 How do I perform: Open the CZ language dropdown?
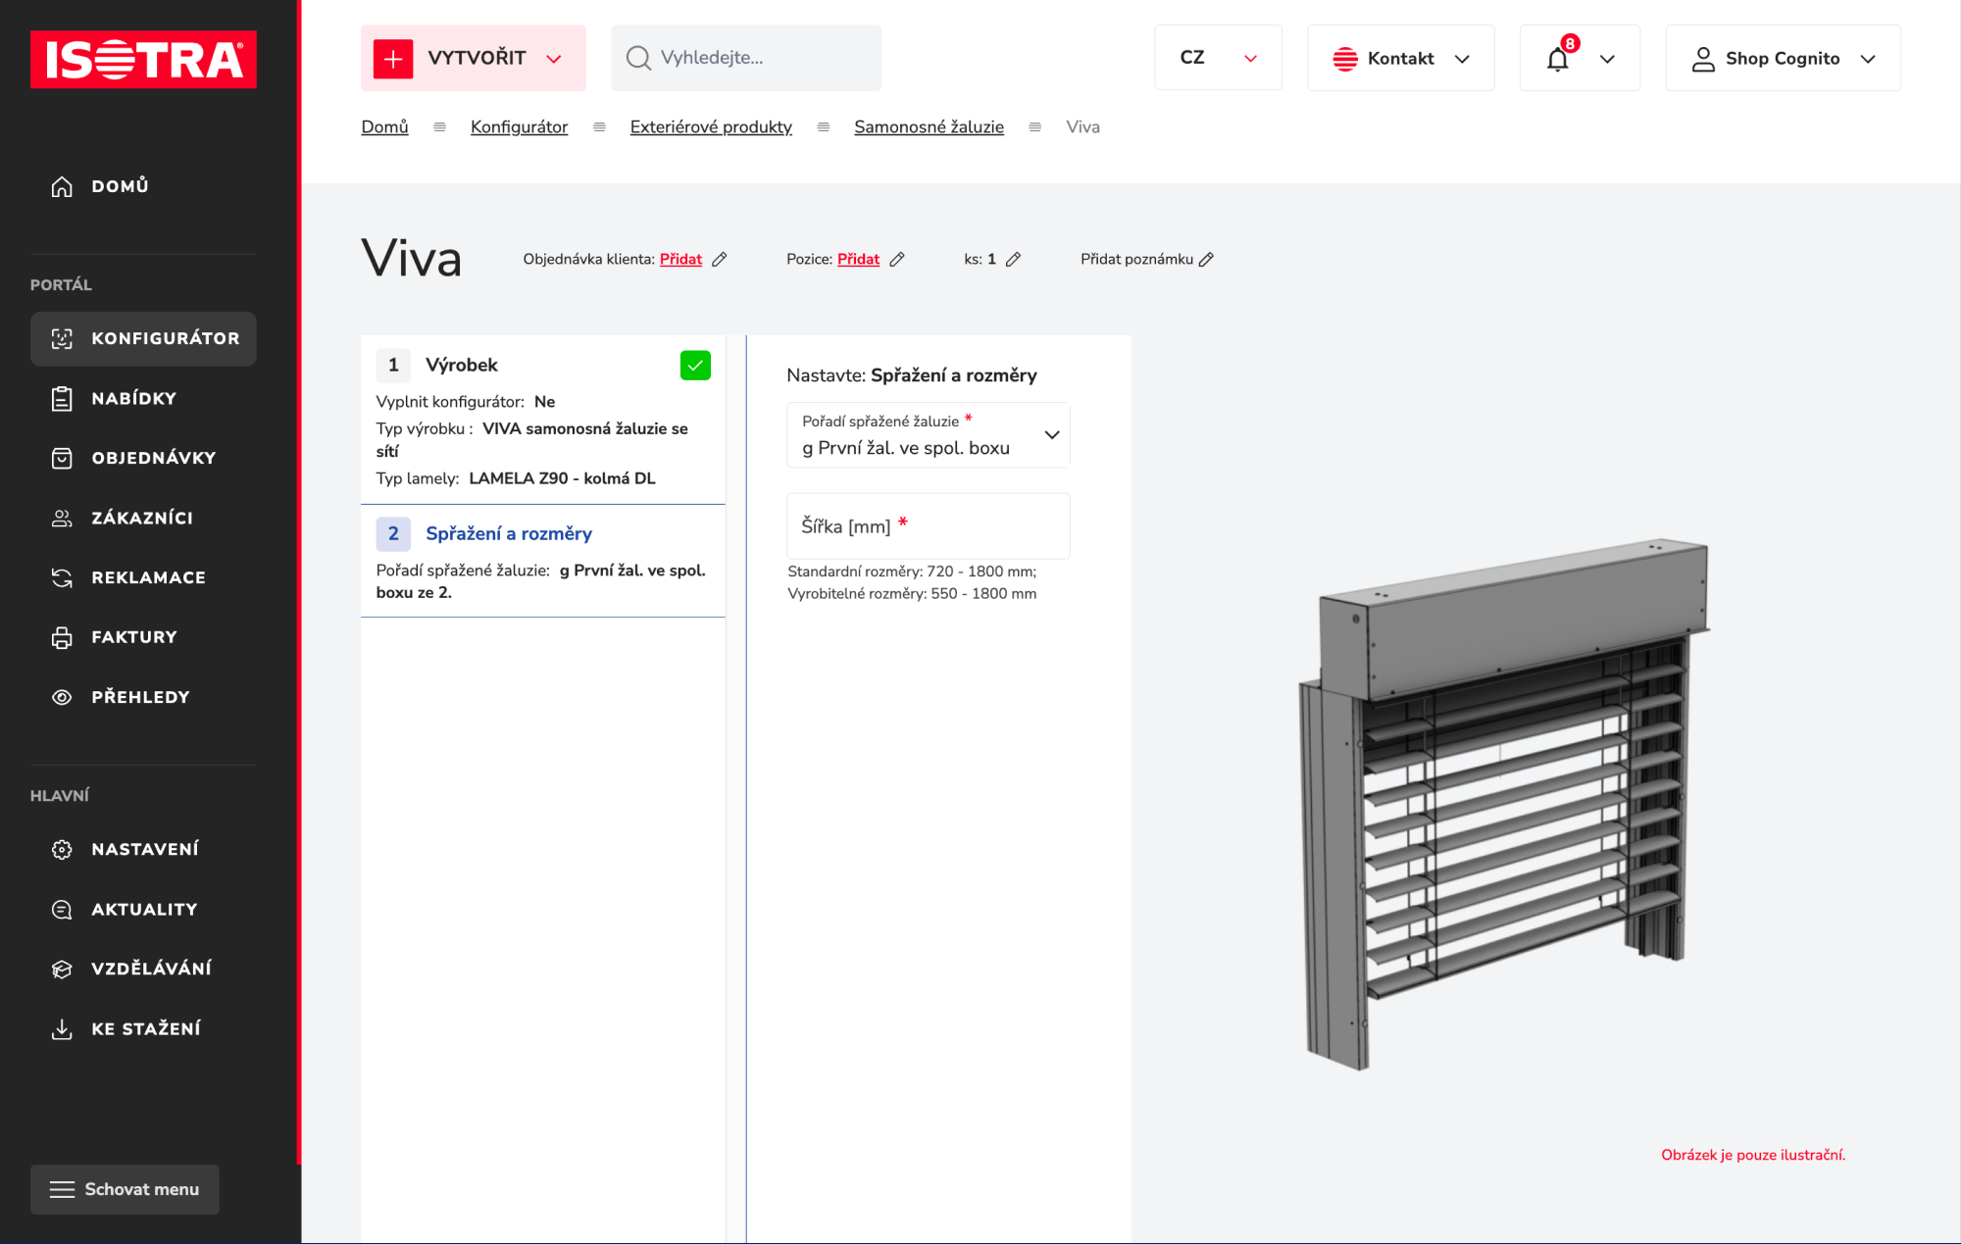coord(1218,59)
